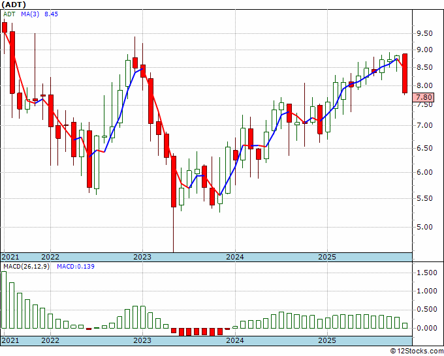Click the MA(3) indicator label
This screenshot has width=444, height=356.
coord(30,14)
